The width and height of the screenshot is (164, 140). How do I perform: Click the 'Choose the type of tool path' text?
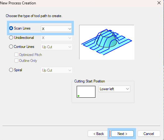[x=34, y=16]
